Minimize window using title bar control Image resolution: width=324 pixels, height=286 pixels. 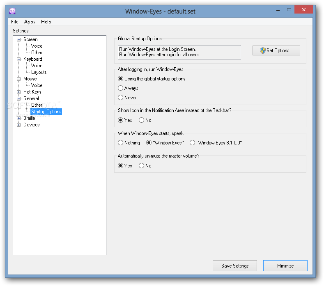[278, 10]
